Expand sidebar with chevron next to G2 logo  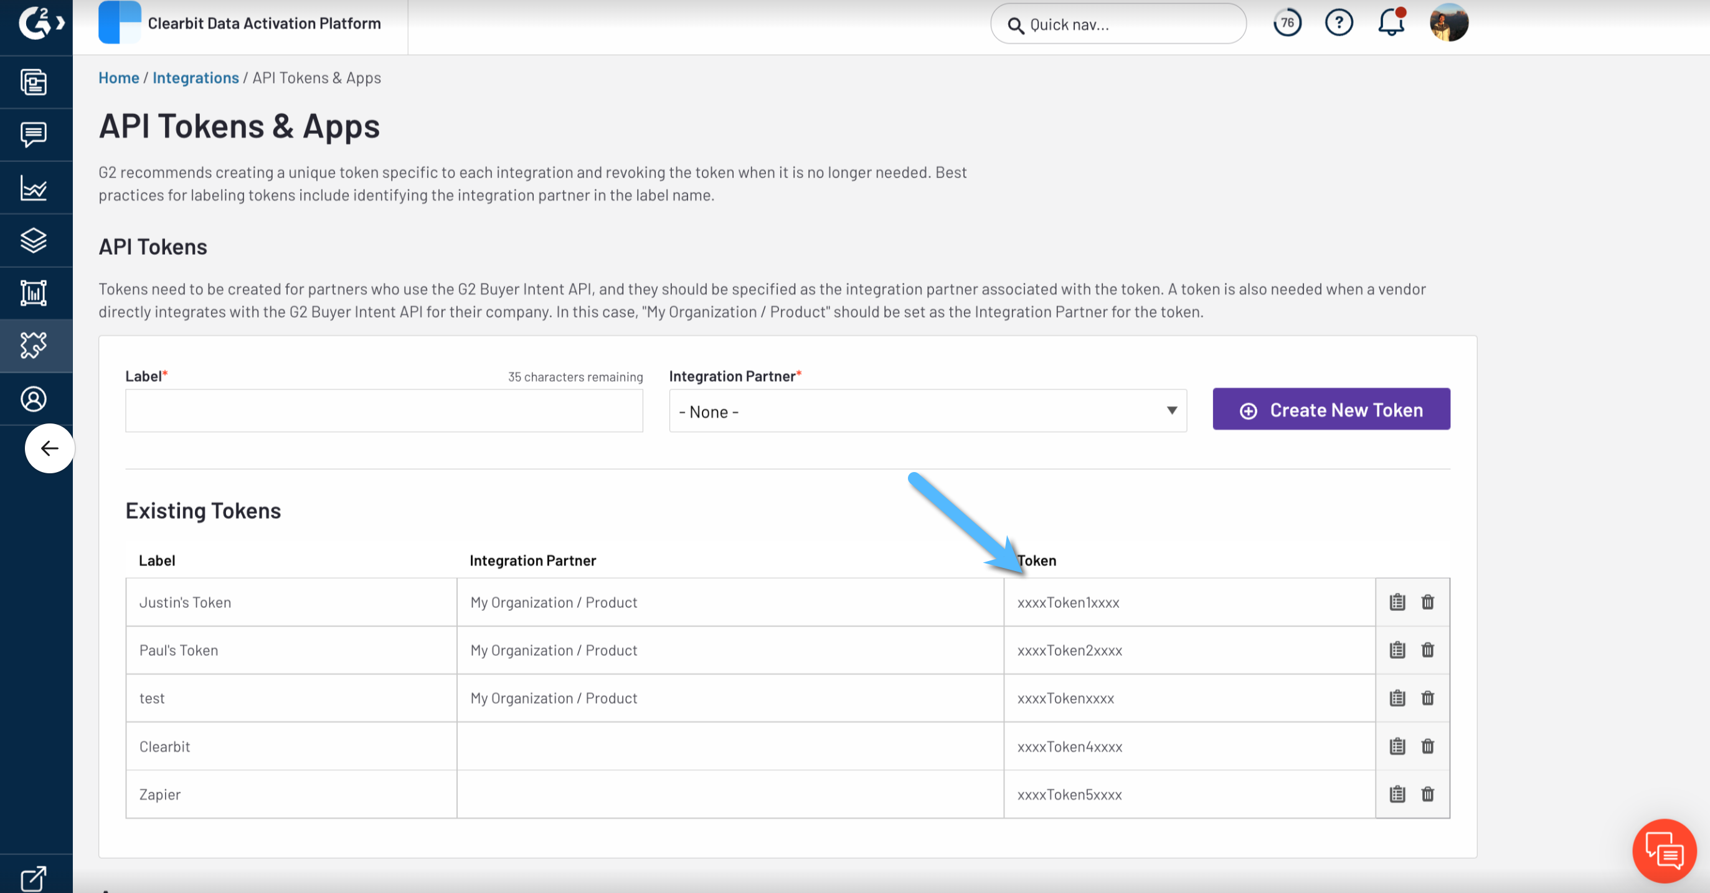(60, 23)
